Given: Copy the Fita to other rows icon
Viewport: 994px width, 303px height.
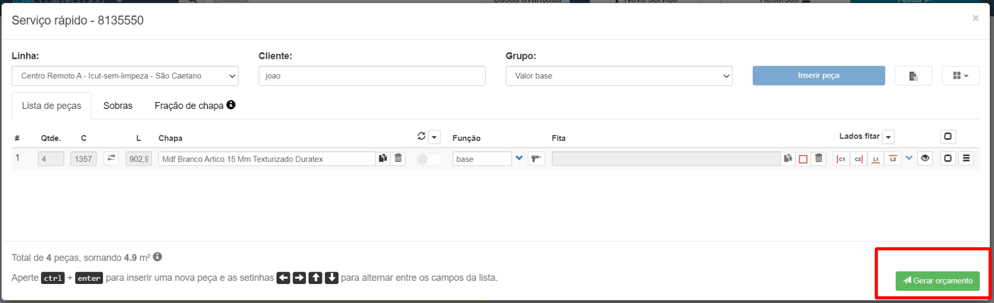Looking at the screenshot, I should coord(787,158).
